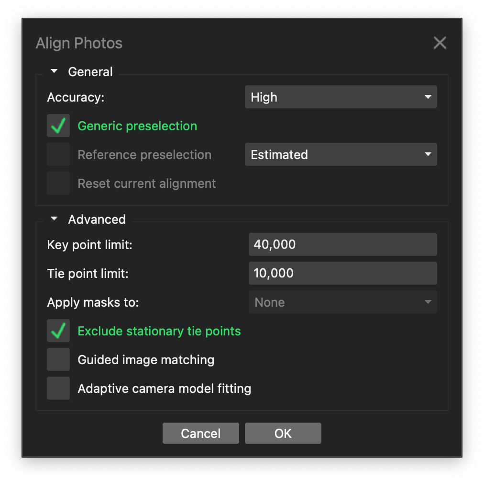Uncheck Generic preselection checkbox
The image size is (484, 483).
click(x=58, y=126)
